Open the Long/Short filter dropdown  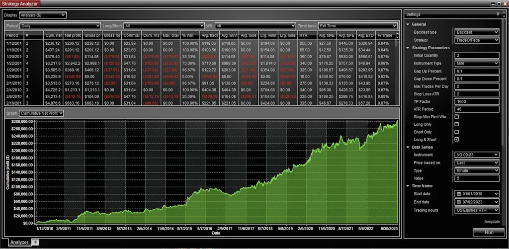(164, 26)
